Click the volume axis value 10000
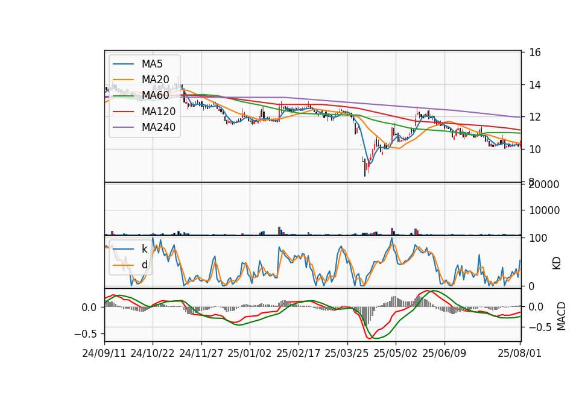The height and width of the screenshot is (416, 579). pos(544,210)
